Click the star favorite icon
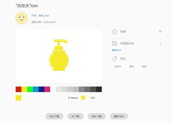 coord(114,32)
